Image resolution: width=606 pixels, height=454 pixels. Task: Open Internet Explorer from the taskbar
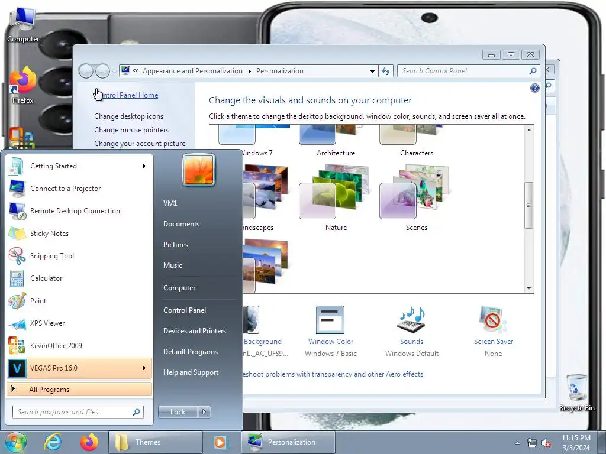[x=53, y=442]
